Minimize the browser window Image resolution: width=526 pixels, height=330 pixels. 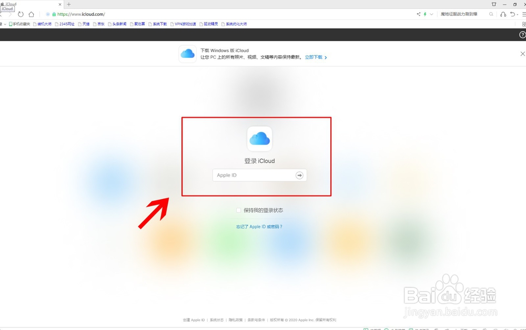click(504, 4)
